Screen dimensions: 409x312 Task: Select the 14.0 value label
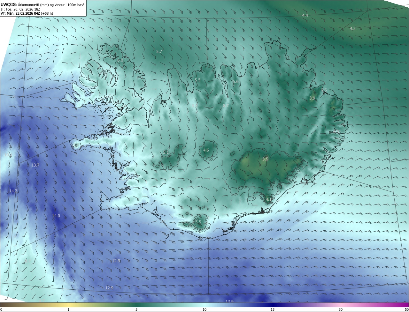coord(56,216)
